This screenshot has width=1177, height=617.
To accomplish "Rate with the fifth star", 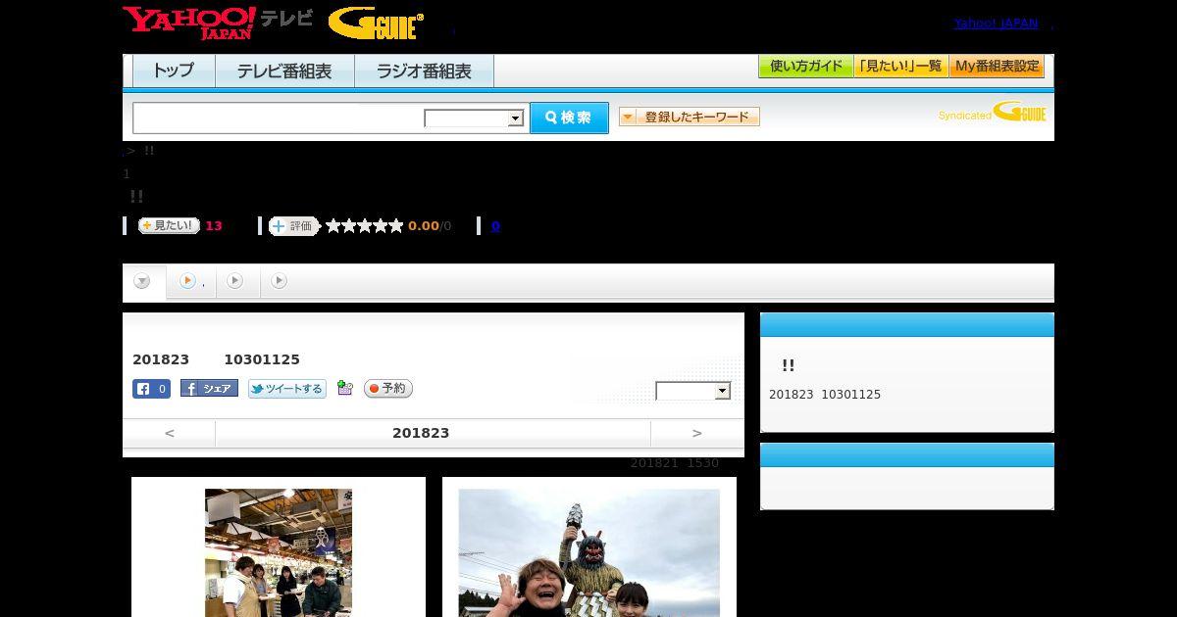I will coord(396,226).
